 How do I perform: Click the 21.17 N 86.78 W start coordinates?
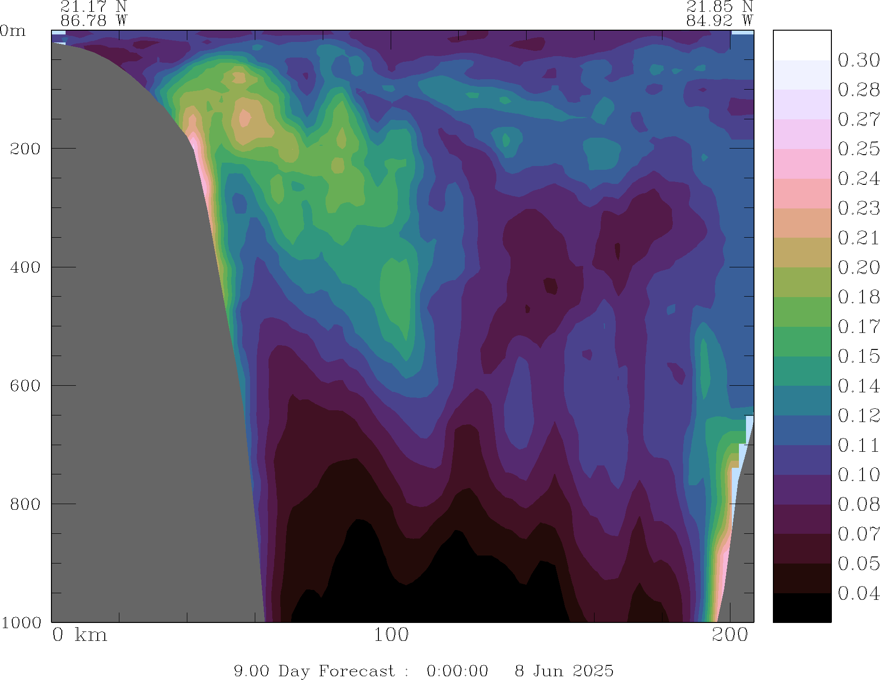tap(93, 13)
